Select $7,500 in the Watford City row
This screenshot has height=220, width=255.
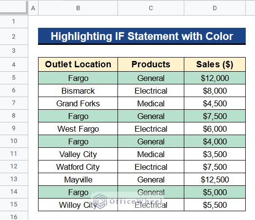point(215,167)
